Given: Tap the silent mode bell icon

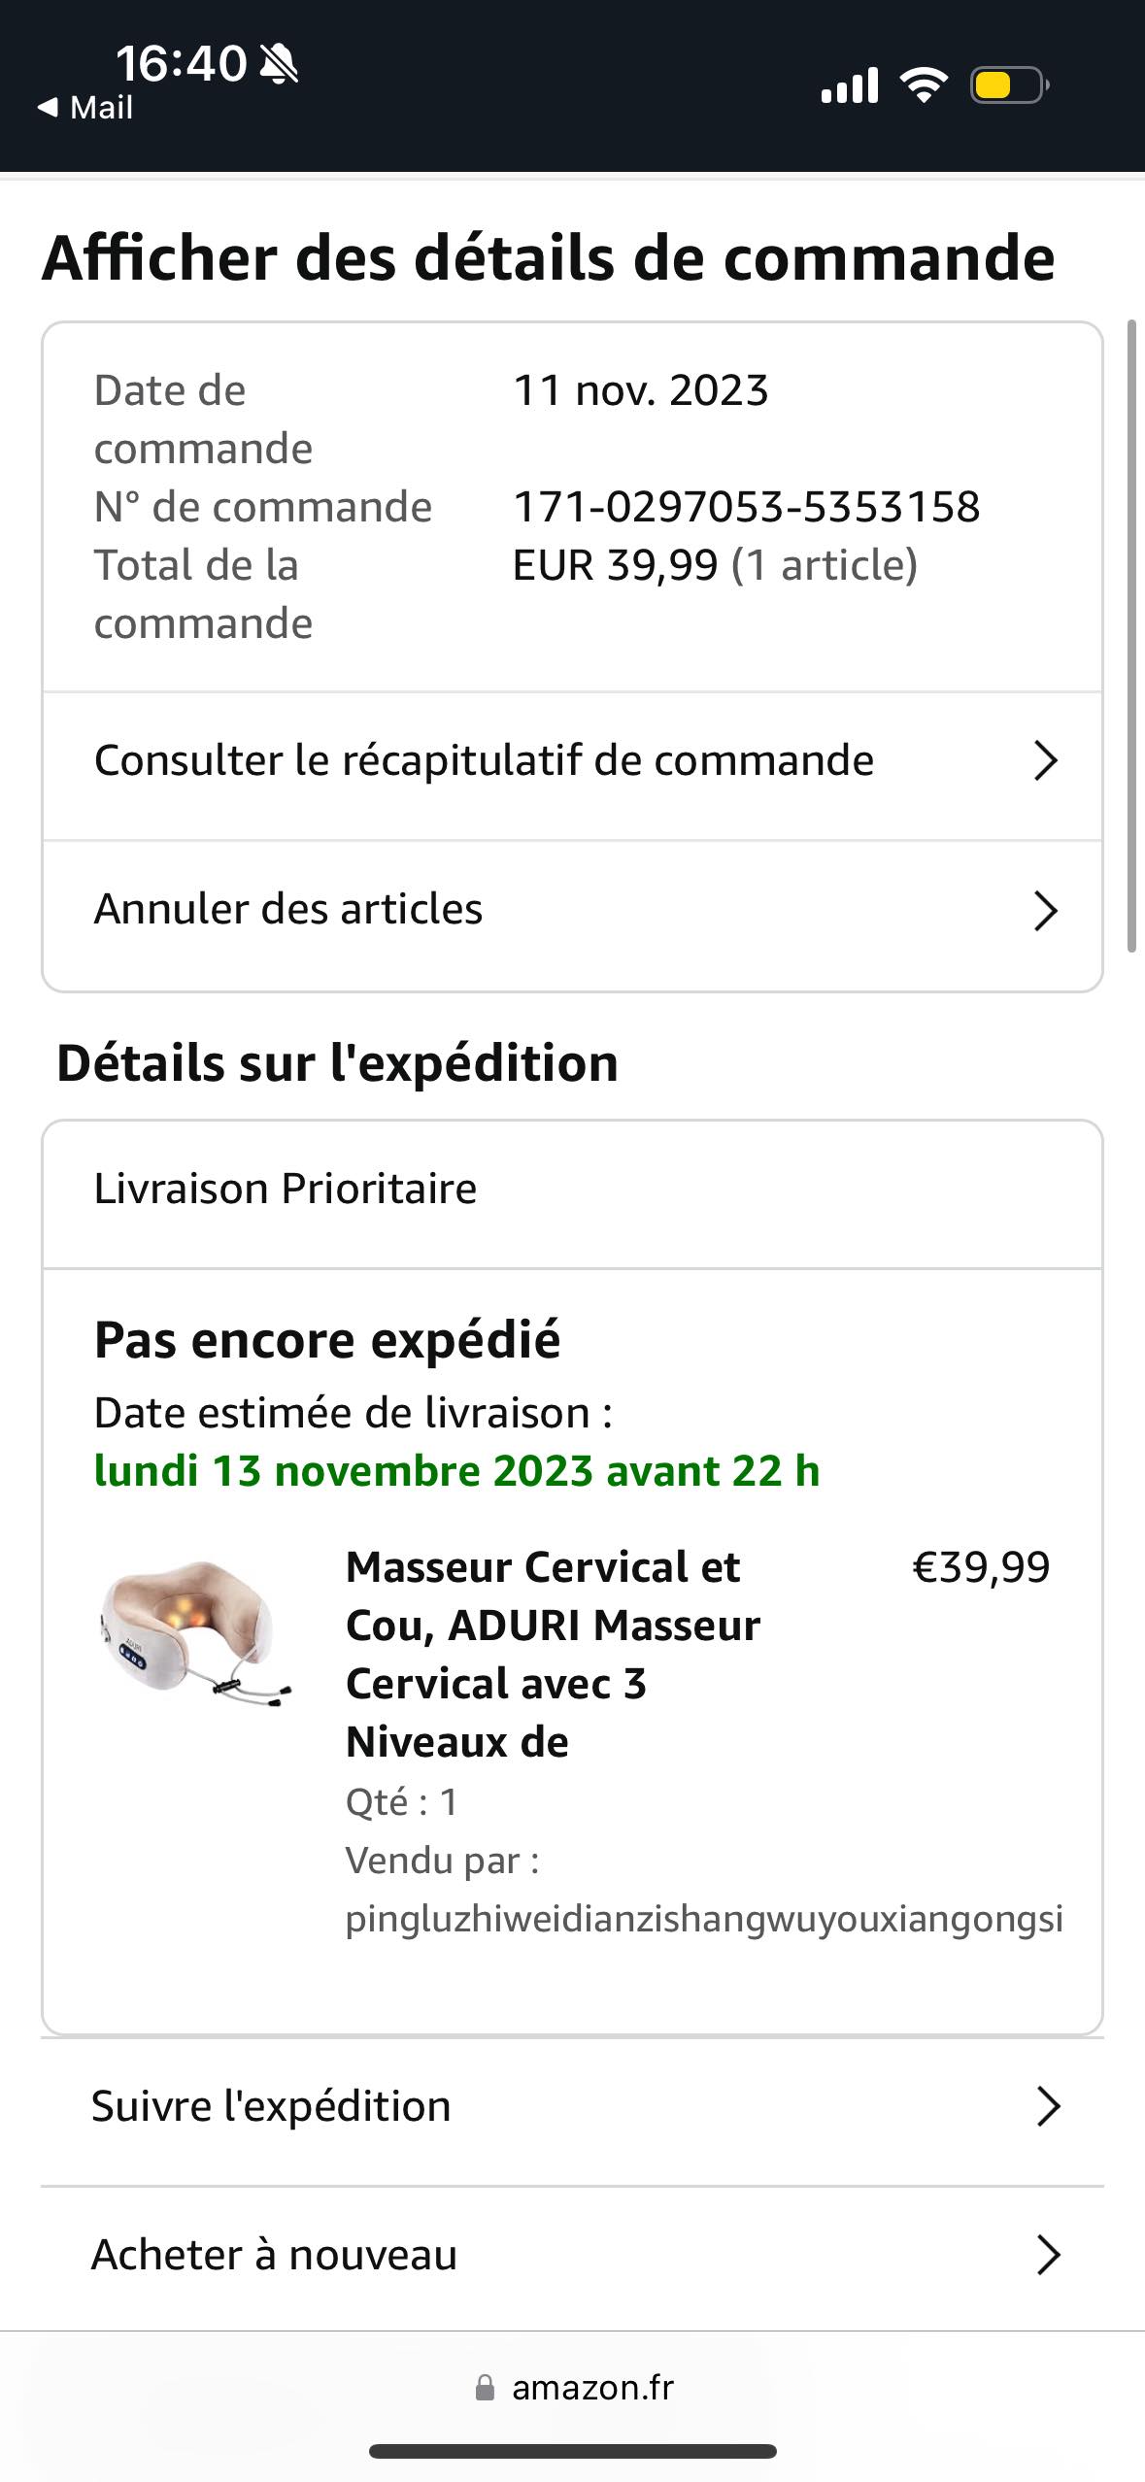Looking at the screenshot, I should pyautogui.click(x=280, y=64).
